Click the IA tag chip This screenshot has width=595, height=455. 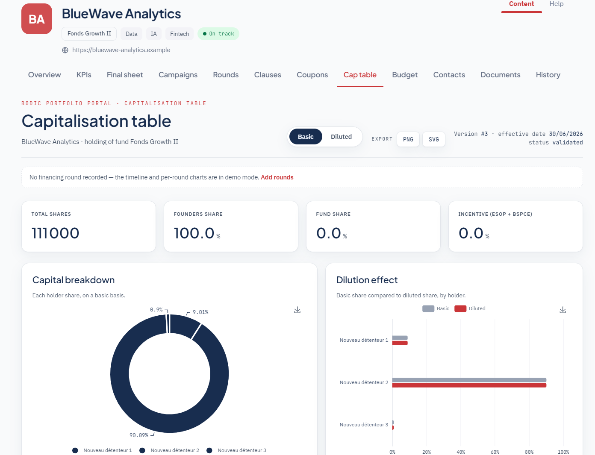[154, 34]
